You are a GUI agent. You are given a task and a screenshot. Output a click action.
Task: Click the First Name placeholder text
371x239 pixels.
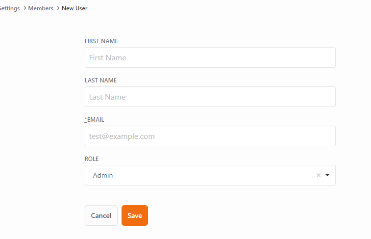[x=108, y=58]
